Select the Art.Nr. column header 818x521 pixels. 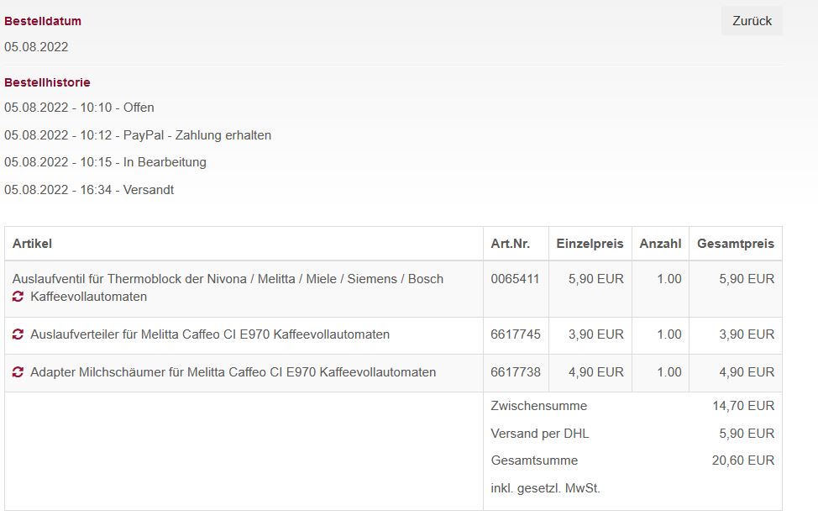tap(511, 244)
